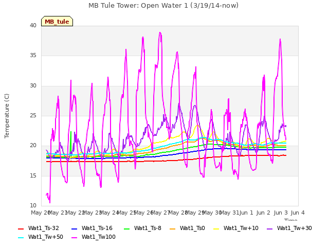
Task: Click the Temperature (C) axis label
Action: pos(7,116)
